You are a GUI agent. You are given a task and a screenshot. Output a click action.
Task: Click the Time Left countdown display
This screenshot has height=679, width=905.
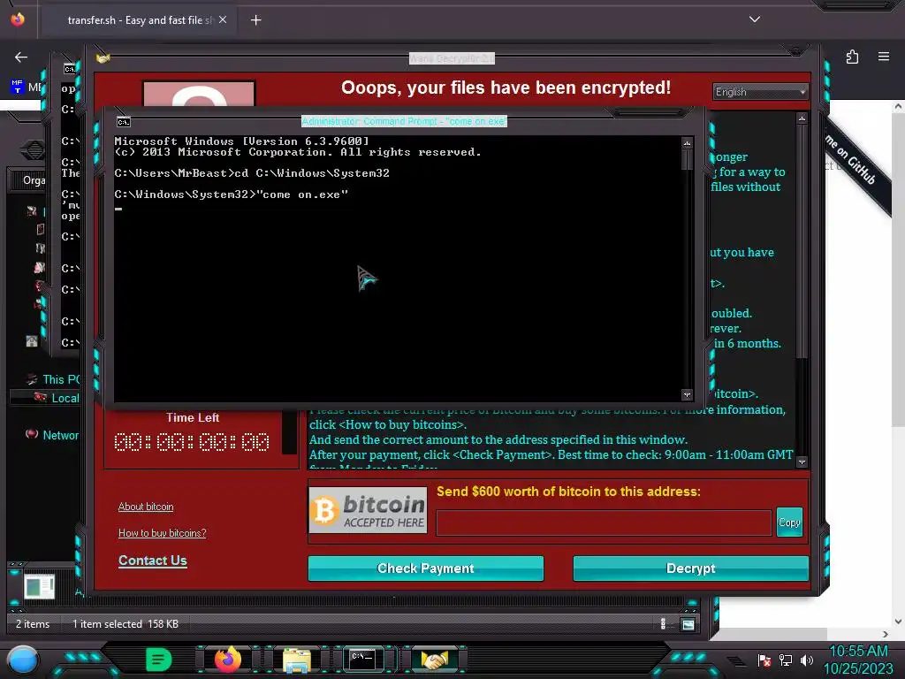click(192, 442)
